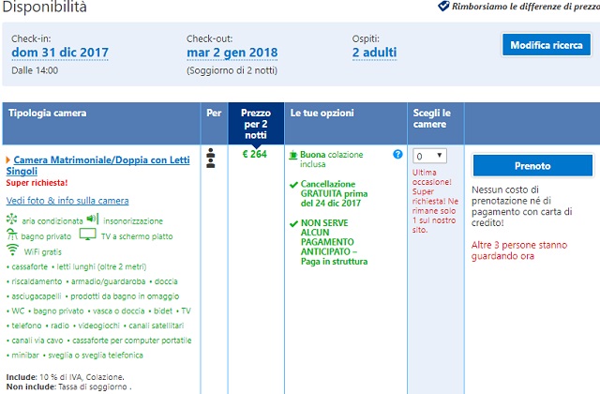
Task: Click Super richiesta! red label
Action: 37,183
